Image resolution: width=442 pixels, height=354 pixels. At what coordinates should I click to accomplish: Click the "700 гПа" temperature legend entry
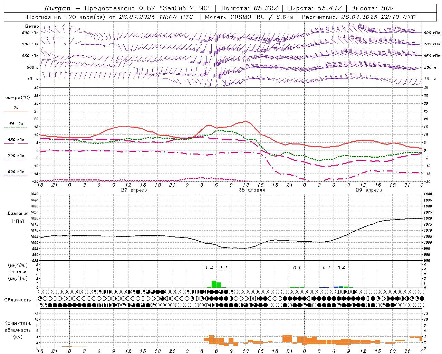tap(16, 156)
